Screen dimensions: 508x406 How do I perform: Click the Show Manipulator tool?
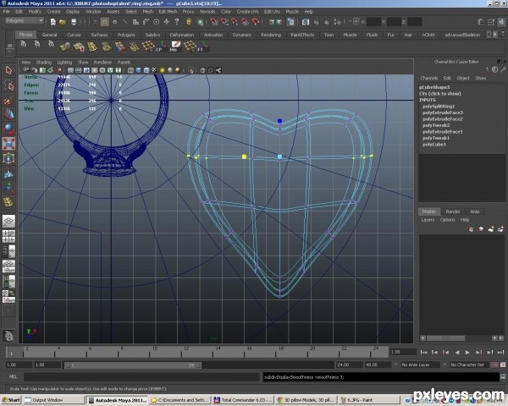8,188
